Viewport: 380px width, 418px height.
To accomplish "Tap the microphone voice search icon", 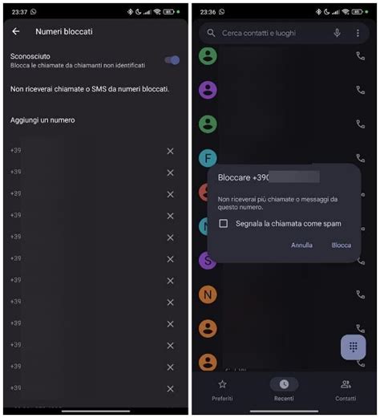I will click(337, 33).
